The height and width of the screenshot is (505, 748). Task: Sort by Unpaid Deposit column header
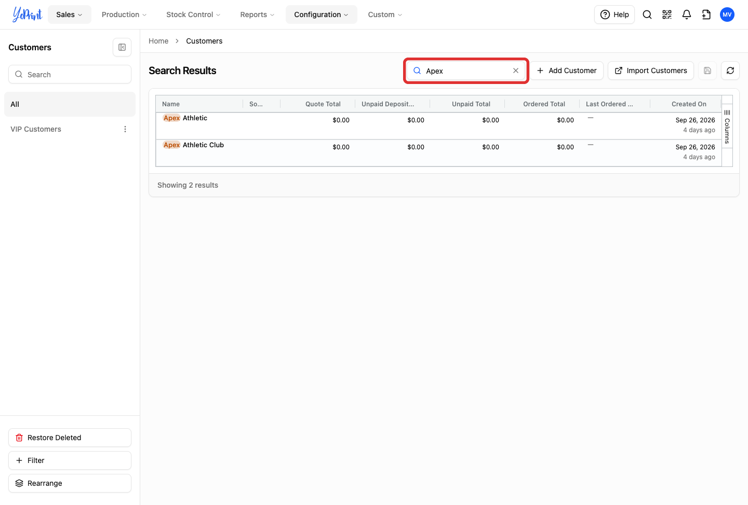pyautogui.click(x=393, y=104)
